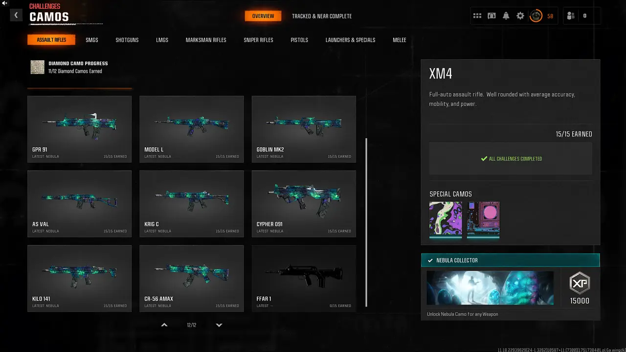Open the Shotguns category
The height and width of the screenshot is (352, 626).
click(x=127, y=40)
